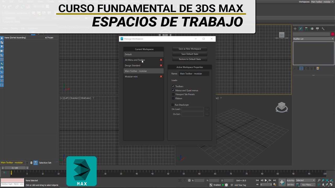
Task: Select the Design Standard workspace
Action: pyautogui.click(x=144, y=66)
